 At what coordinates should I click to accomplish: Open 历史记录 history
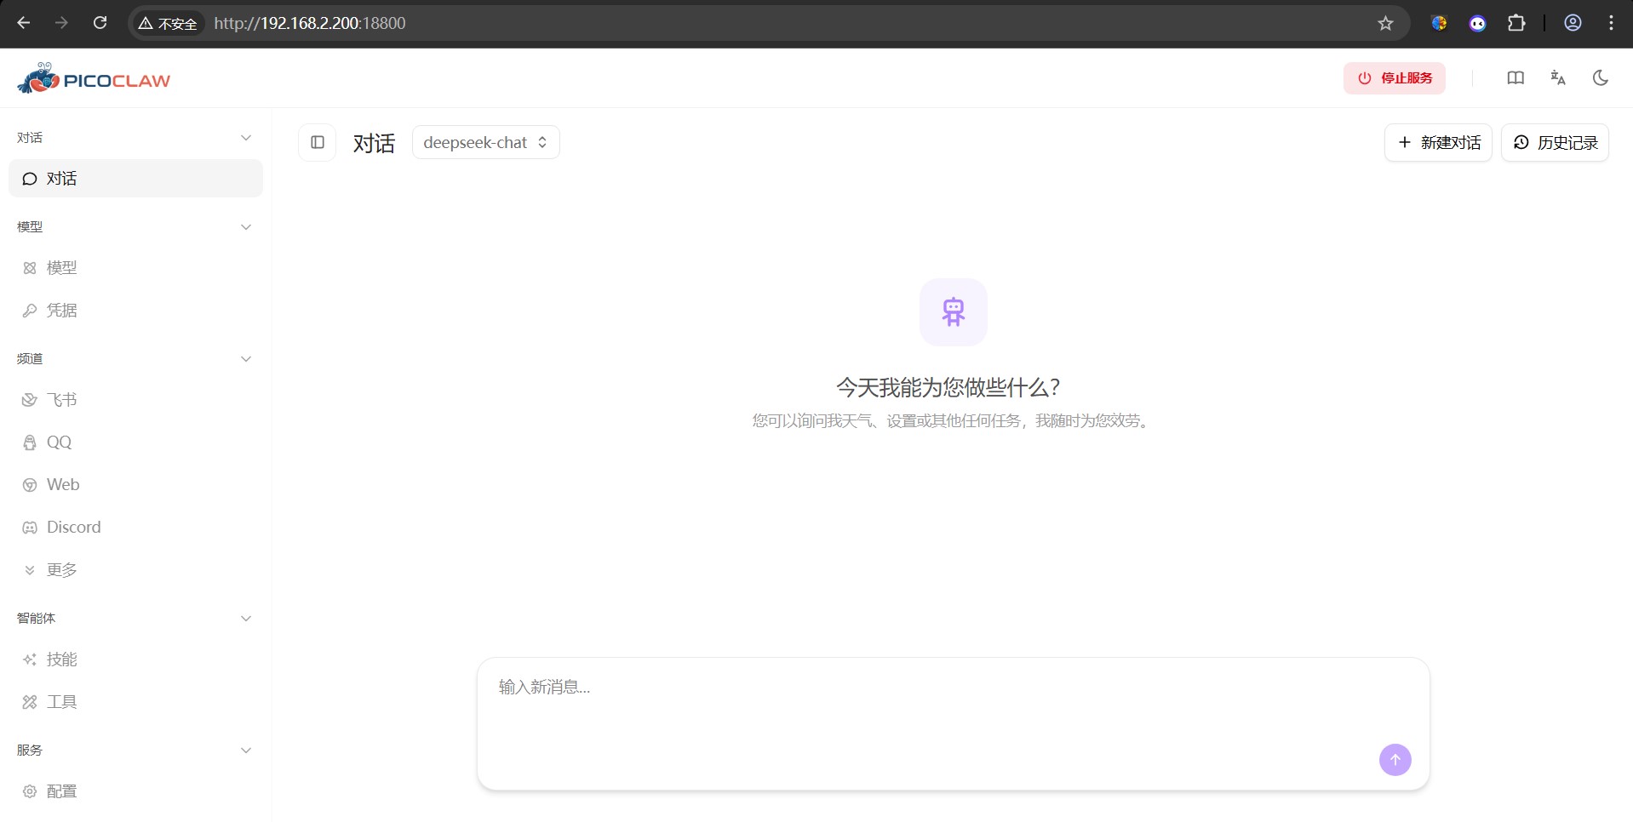(x=1555, y=142)
